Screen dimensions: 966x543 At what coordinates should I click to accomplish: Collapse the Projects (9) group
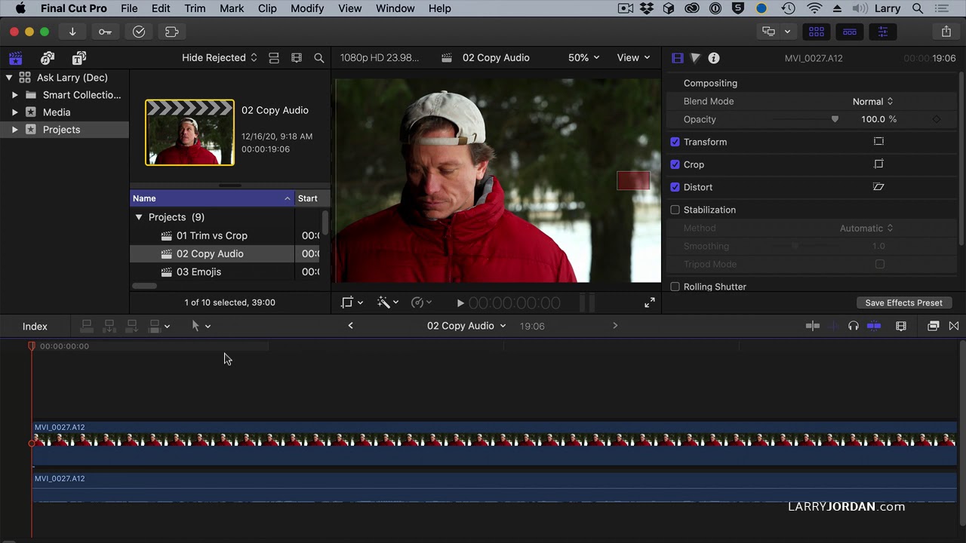(x=139, y=217)
